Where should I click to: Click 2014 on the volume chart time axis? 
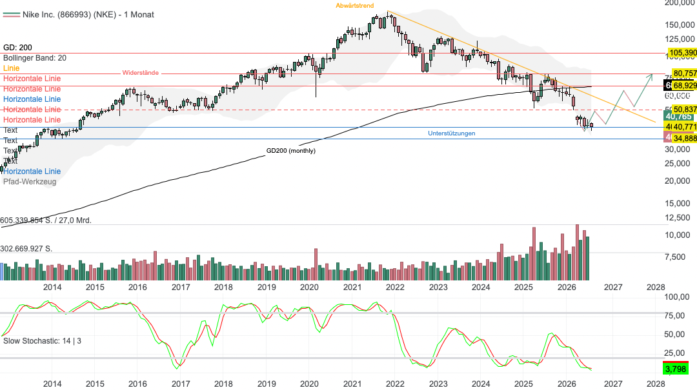(x=52, y=288)
